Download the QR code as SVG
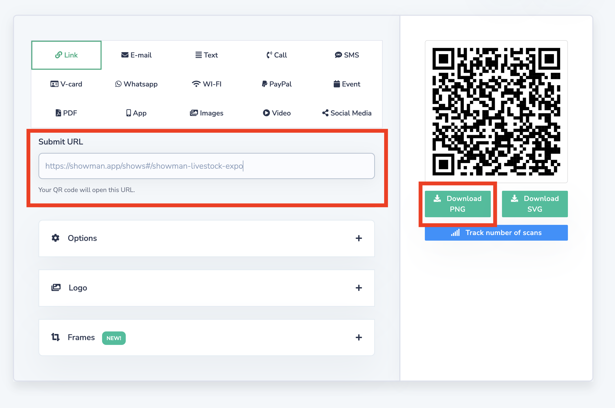Viewport: 615px width, 408px height. (535, 204)
